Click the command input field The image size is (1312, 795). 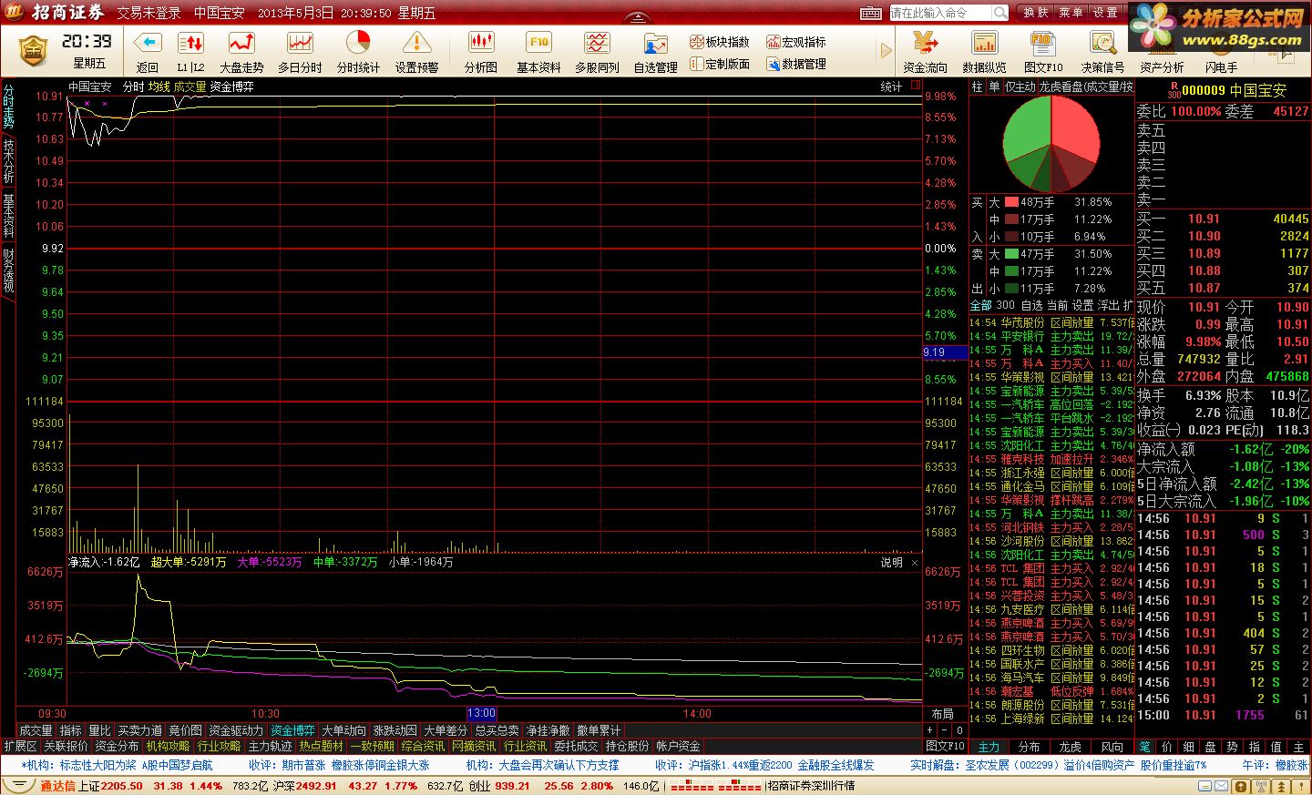tap(940, 13)
